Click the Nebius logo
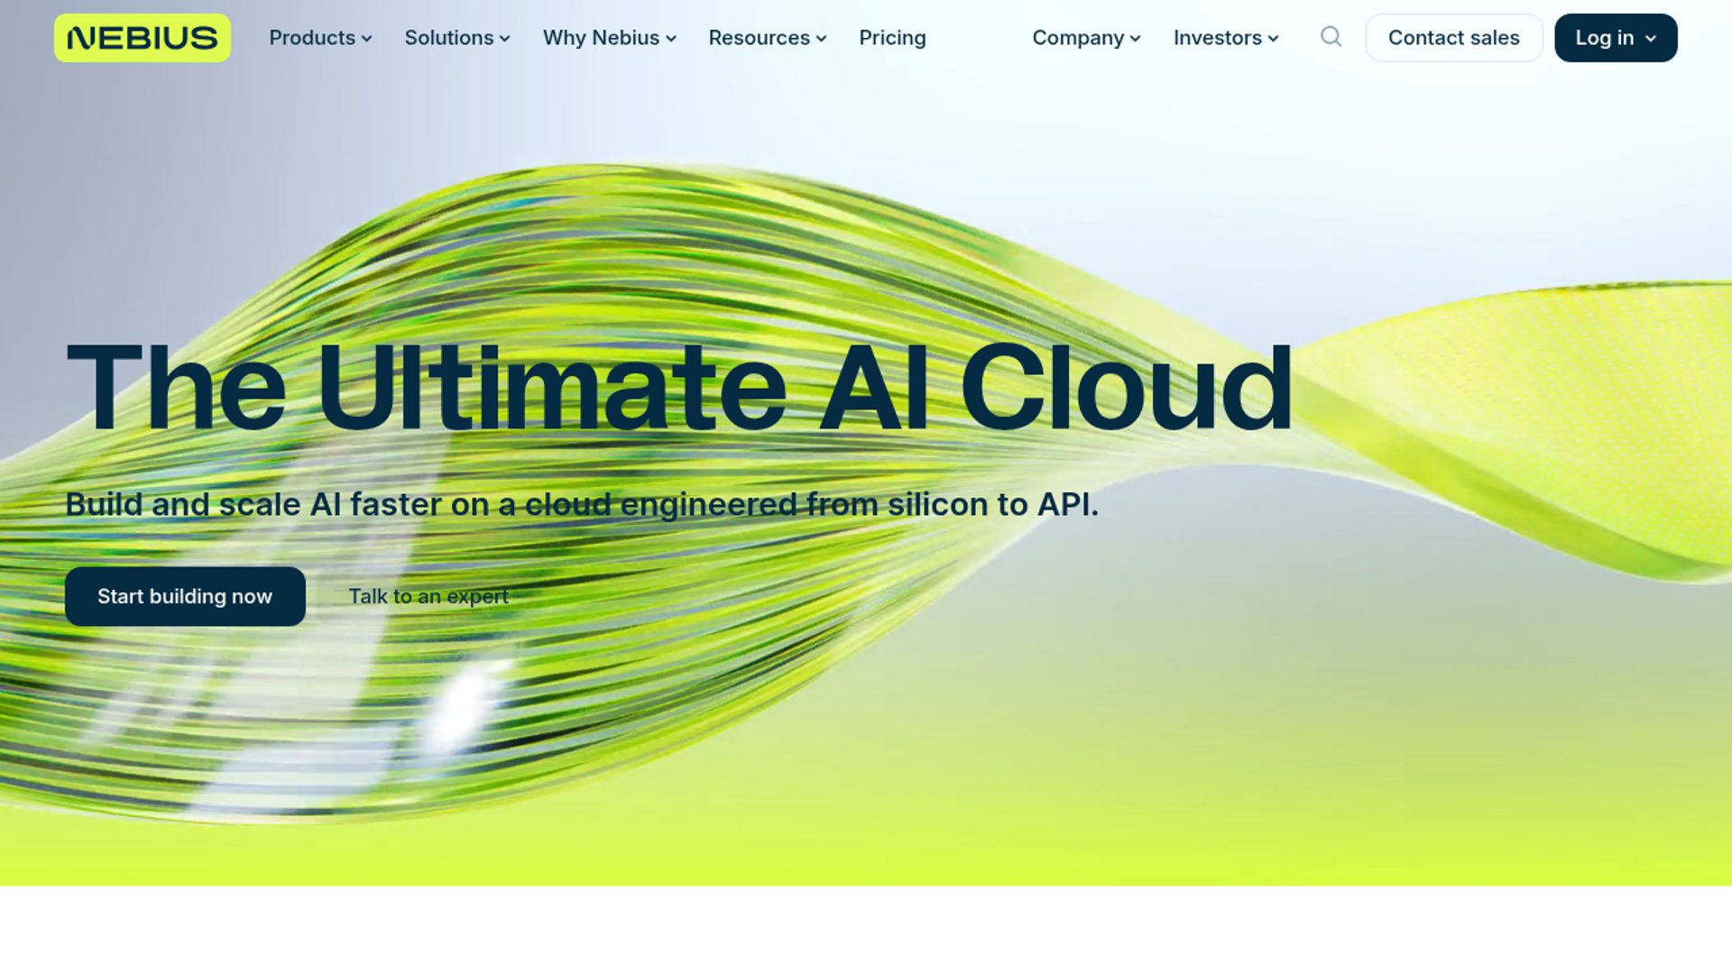Screen dimensions: 1732x974 (143, 38)
